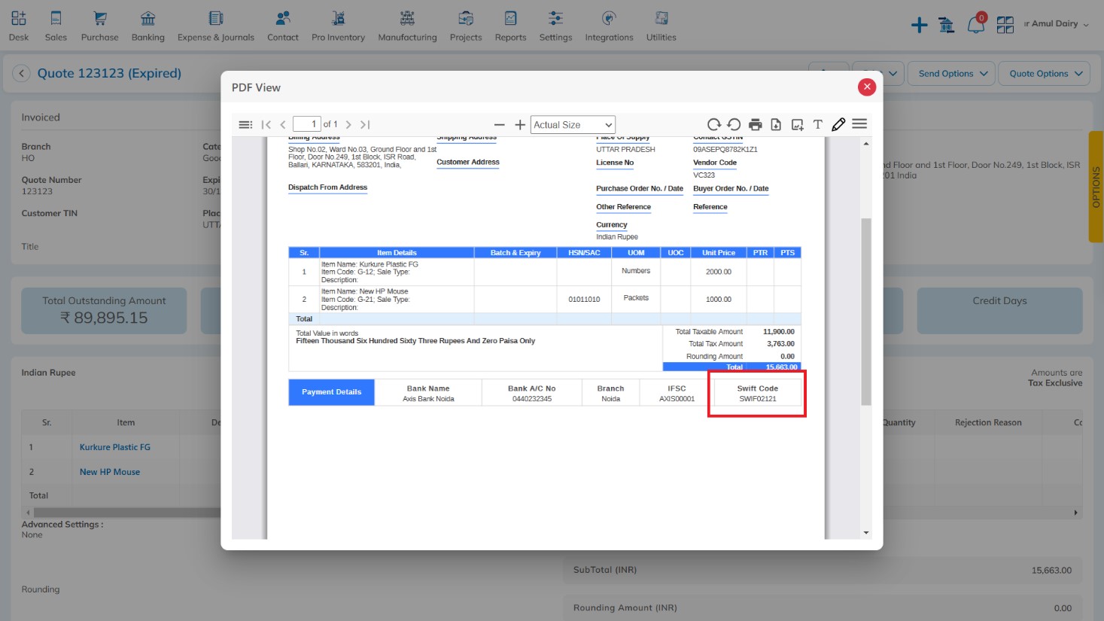Image resolution: width=1104 pixels, height=621 pixels.
Task: Open the Purchase module
Action: tap(100, 26)
